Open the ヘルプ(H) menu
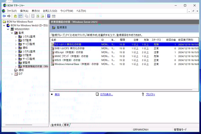Image resolution: width=201 pixels, height=134 pixels. tap(81, 11)
